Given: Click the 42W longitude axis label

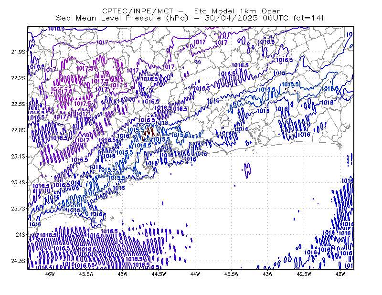Looking at the screenshot, I should point(340,274).
